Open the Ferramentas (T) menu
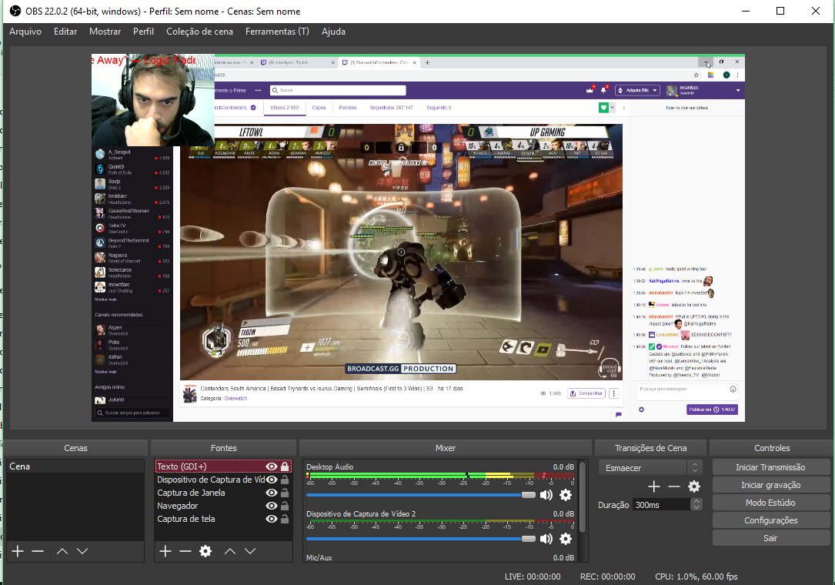The image size is (835, 585). click(x=277, y=32)
